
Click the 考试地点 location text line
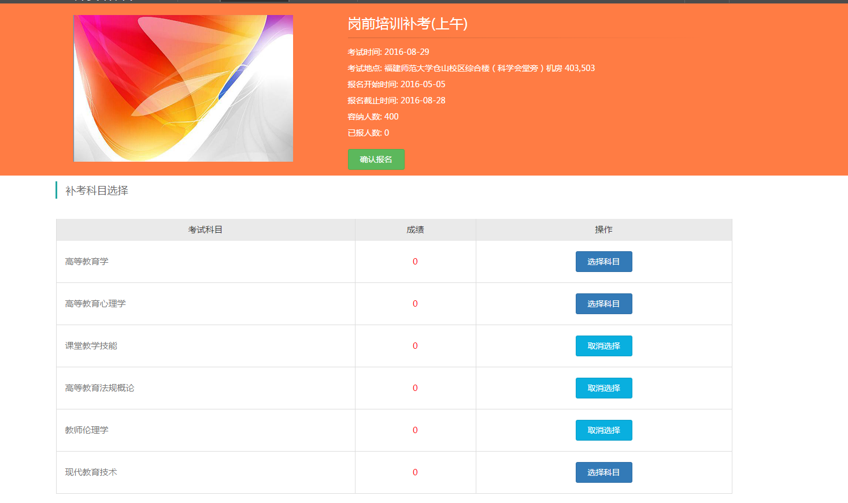coord(471,68)
